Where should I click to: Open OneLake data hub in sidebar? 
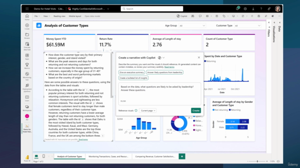[x=27, y=46]
